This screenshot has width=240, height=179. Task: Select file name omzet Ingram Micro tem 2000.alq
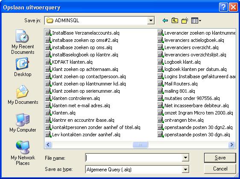[x=199, y=113]
